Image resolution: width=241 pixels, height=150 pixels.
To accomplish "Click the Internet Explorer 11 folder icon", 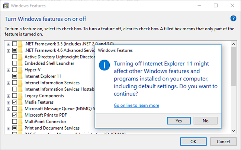I will 21,76.
